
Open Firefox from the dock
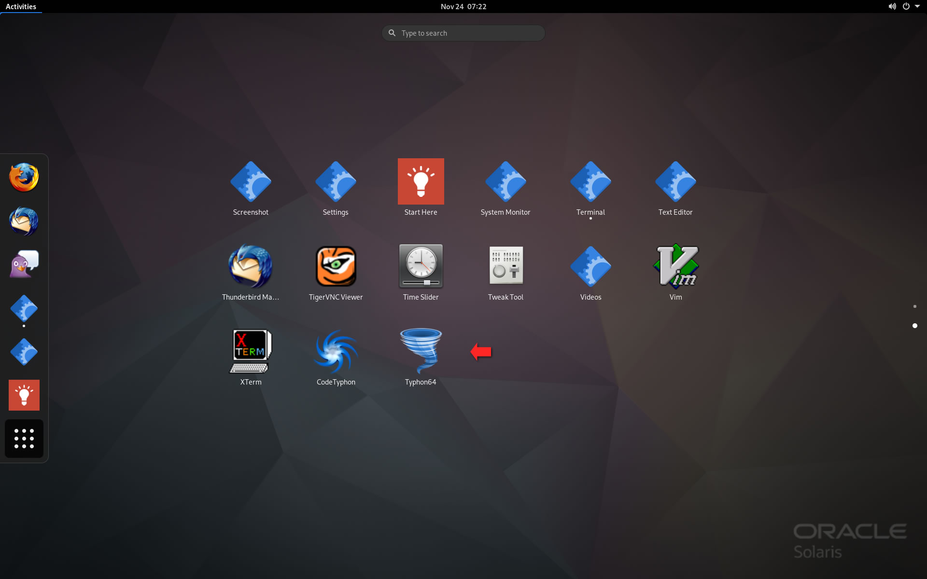tap(24, 178)
